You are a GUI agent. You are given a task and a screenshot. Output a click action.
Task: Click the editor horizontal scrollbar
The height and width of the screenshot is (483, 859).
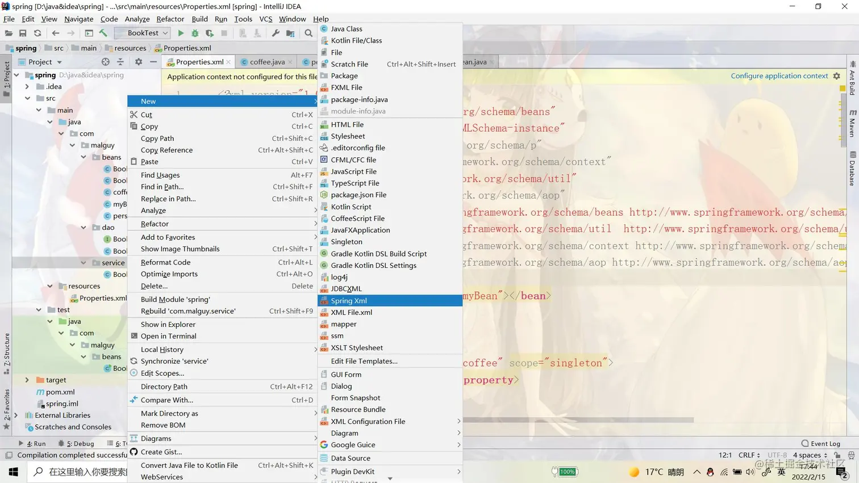pyautogui.click(x=578, y=421)
